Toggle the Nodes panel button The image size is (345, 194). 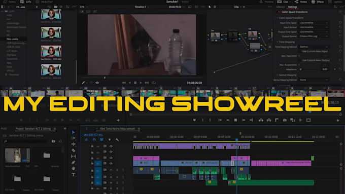[301, 2]
